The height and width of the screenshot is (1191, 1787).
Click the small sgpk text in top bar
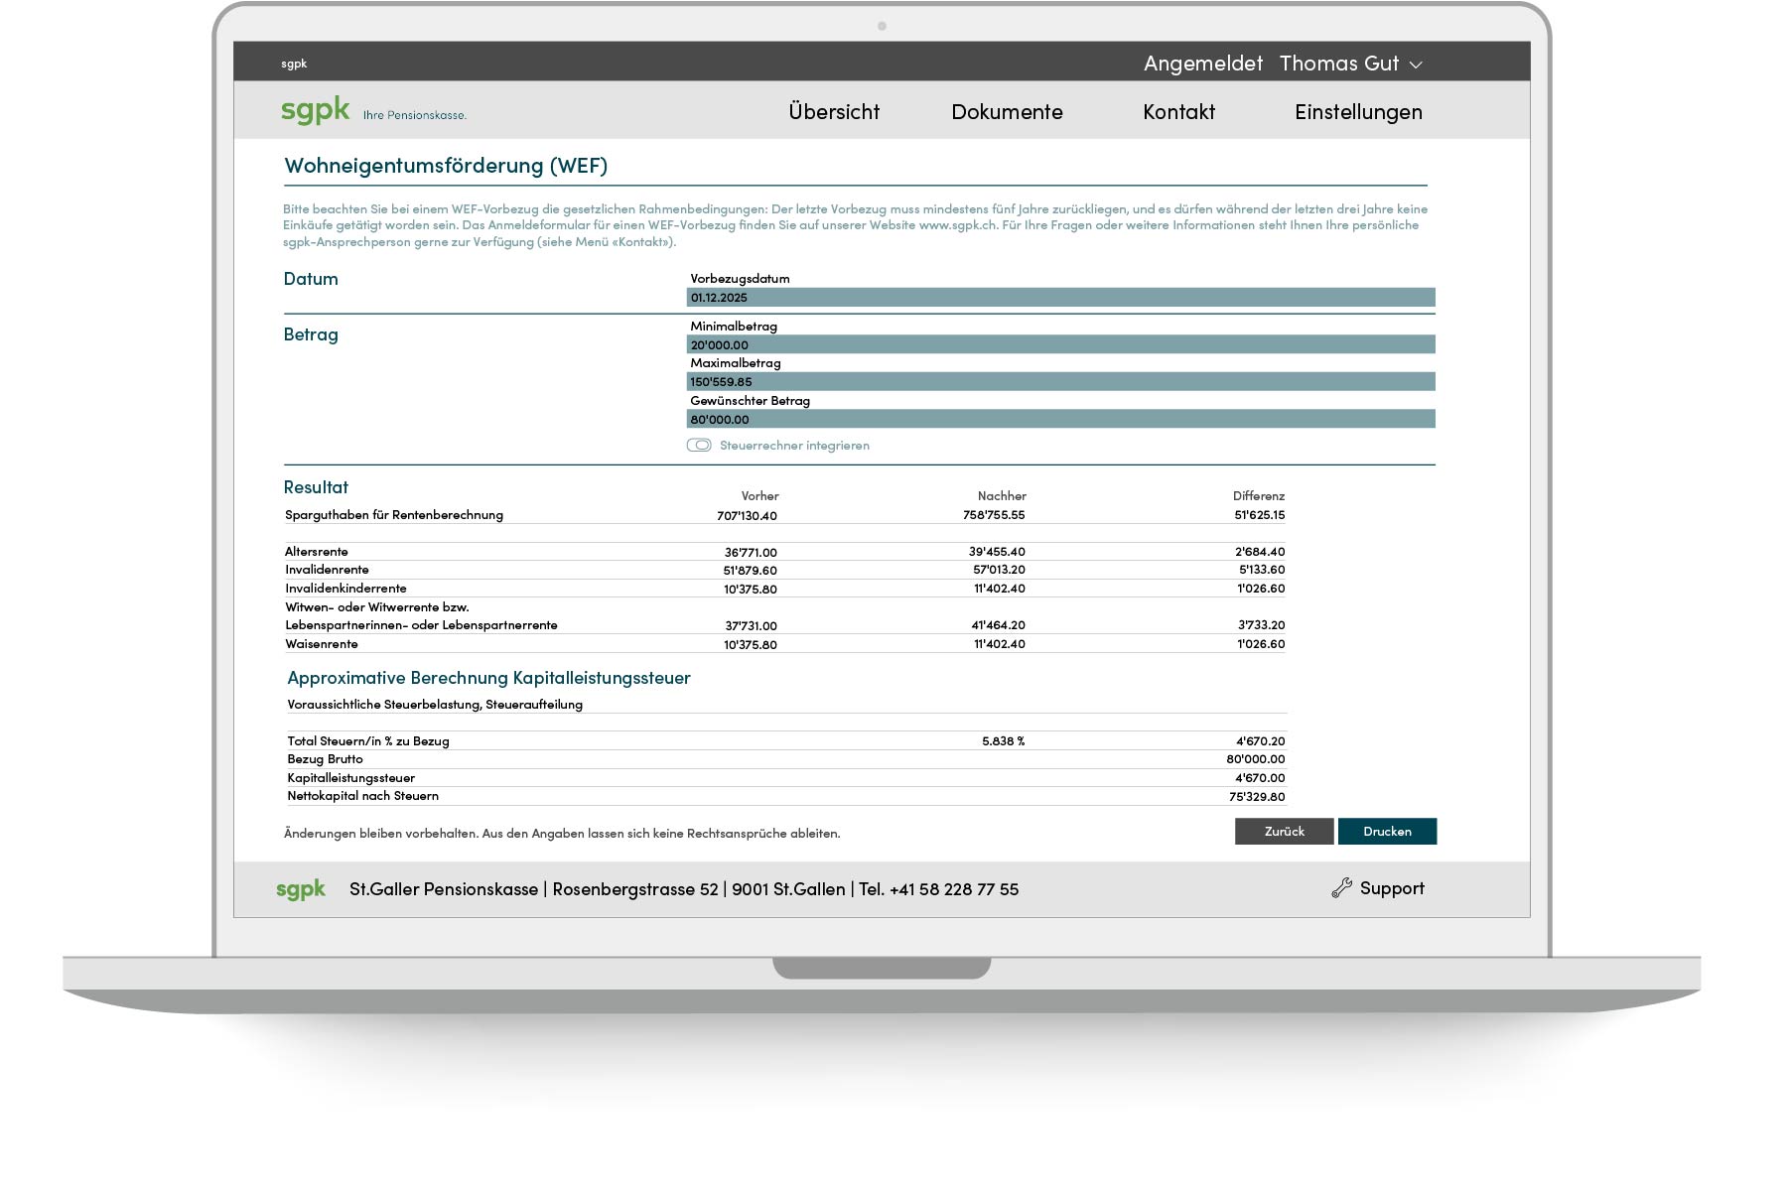click(294, 64)
